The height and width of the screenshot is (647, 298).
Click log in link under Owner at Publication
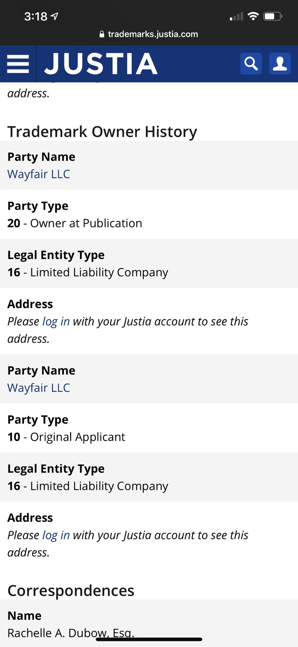click(x=56, y=321)
